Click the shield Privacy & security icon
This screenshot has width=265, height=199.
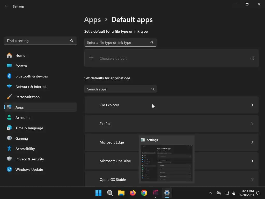point(9,159)
